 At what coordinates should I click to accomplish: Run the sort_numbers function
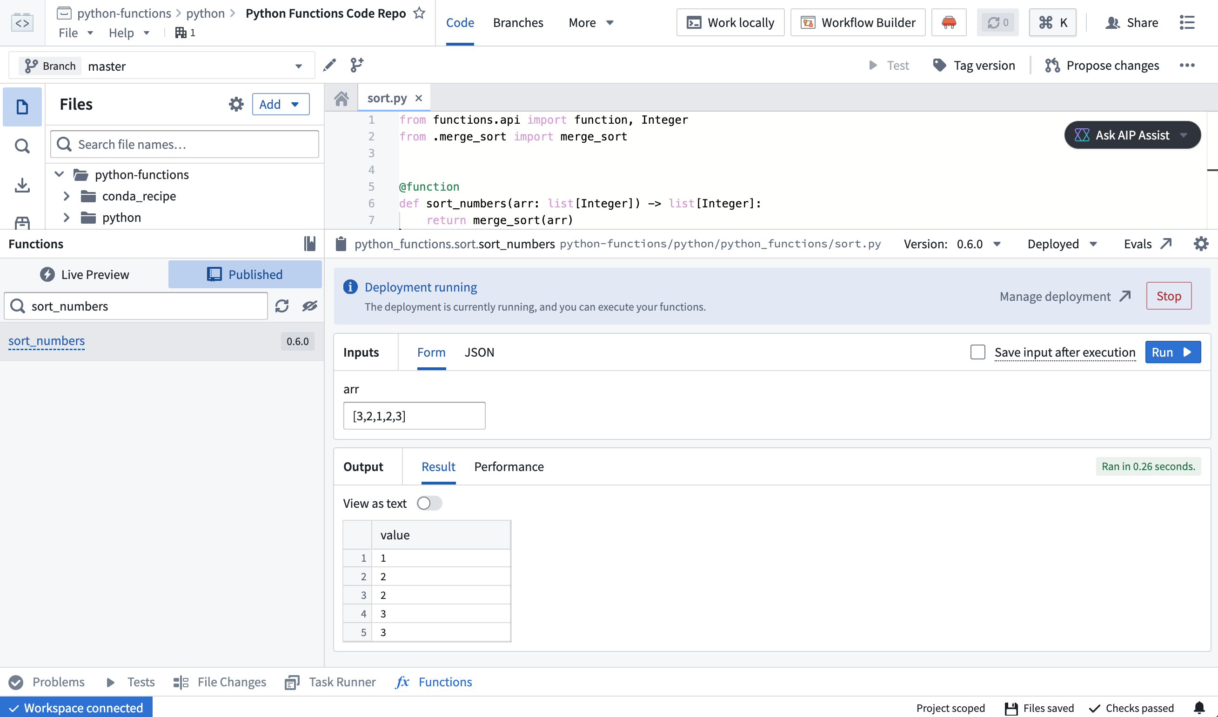pos(1173,352)
